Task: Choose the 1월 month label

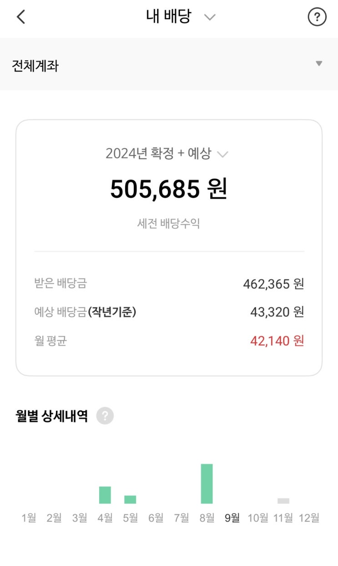Action: 29,518
